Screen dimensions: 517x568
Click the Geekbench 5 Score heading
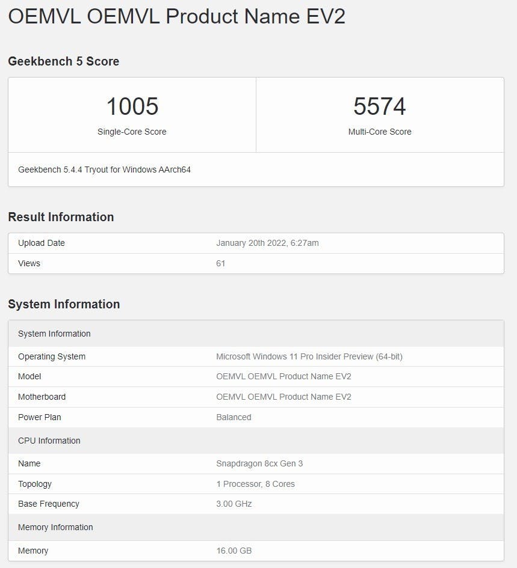63,61
